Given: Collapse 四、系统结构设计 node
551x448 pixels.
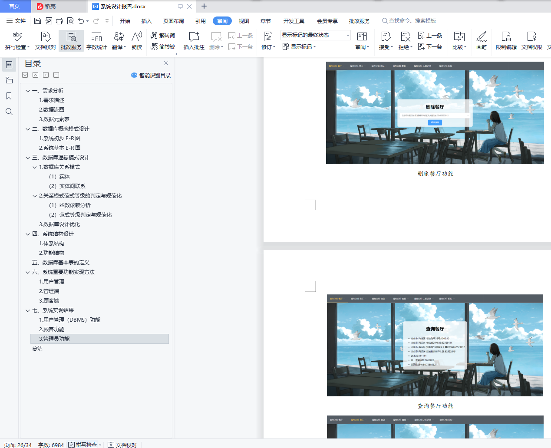Looking at the screenshot, I should pos(28,234).
